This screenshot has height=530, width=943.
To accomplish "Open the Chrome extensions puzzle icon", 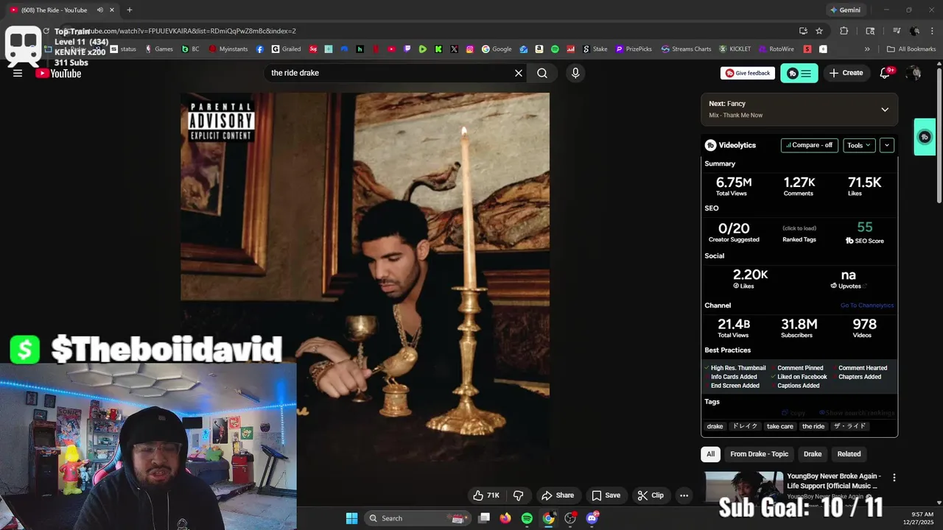I will (x=844, y=31).
